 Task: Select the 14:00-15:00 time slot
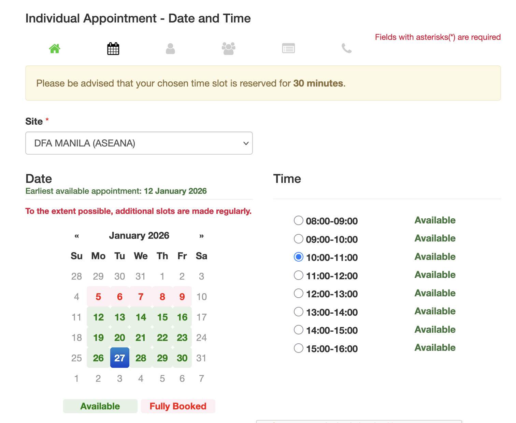[299, 330]
